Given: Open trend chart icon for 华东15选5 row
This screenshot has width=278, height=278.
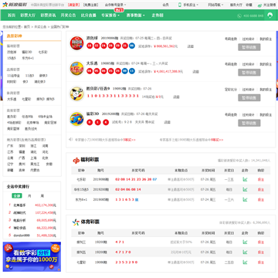Looking at the screenshot, I should [x=245, y=189].
